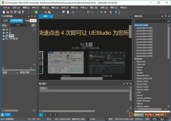Viewport: 171px width, 121px height.
Task: Click the welcome page horizontal scrollbar thumb
Action: 82,79
